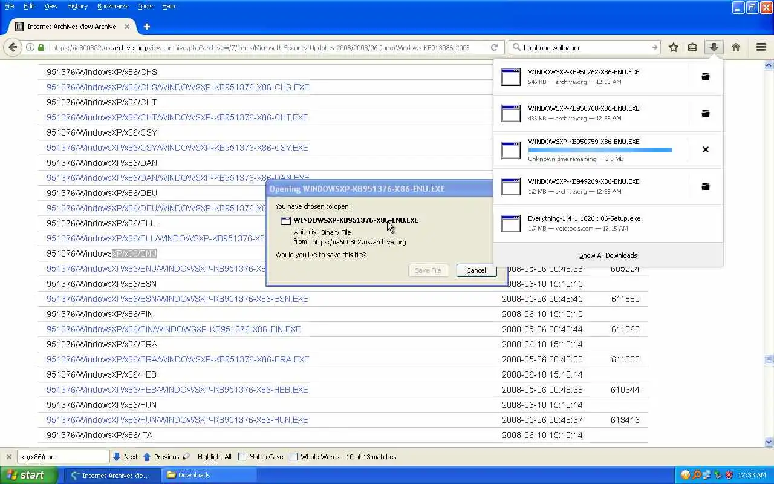Screen dimensions: 774x484
Task: Click the find bar text field
Action: 63,457
